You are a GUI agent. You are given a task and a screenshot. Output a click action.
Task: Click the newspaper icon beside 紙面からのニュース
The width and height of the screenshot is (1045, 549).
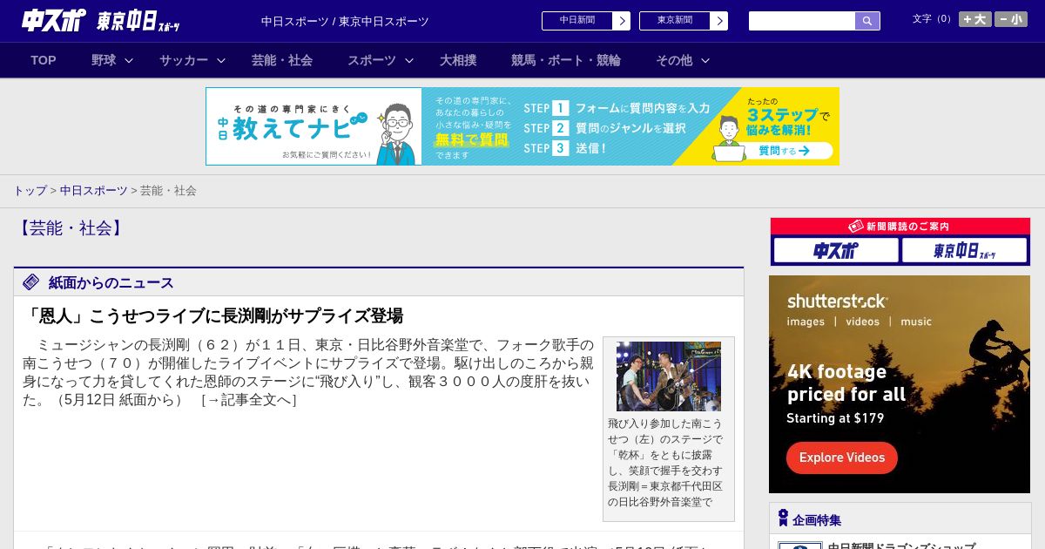[31, 282]
